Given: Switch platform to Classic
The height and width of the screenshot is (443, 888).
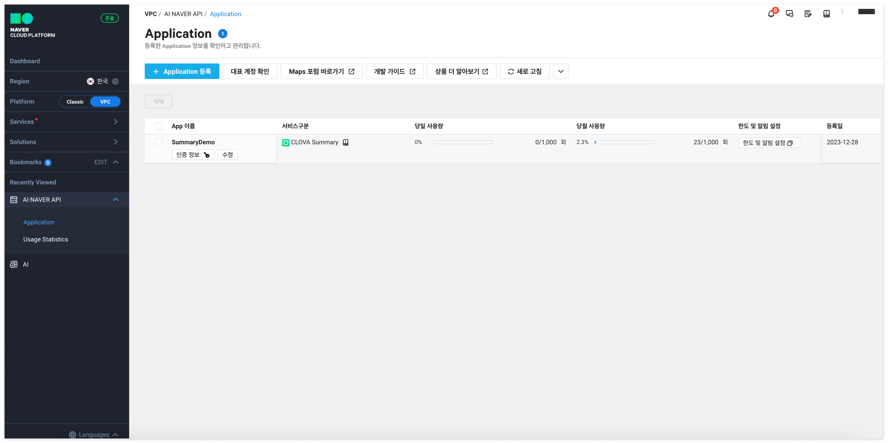Looking at the screenshot, I should click(75, 102).
